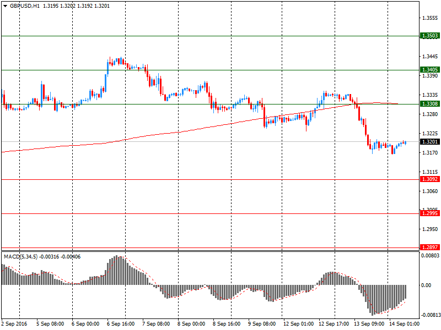Select the 14 Sep 01:00 time label
This screenshot has width=441, height=330.
point(404,324)
